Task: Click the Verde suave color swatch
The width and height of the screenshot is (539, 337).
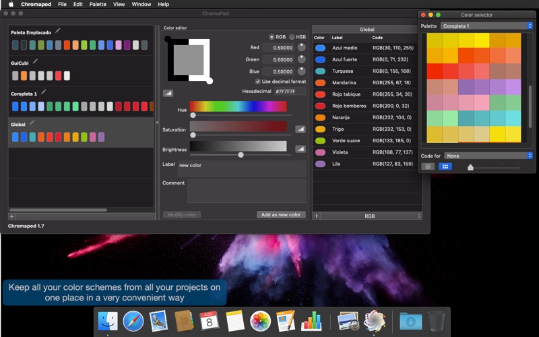Action: point(320,141)
